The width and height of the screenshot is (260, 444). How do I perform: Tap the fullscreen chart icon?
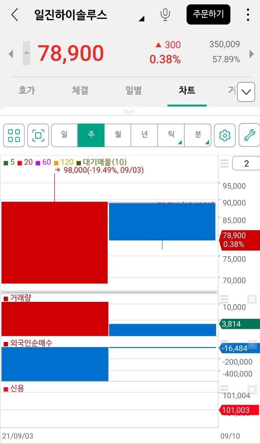pyautogui.click(x=38, y=135)
